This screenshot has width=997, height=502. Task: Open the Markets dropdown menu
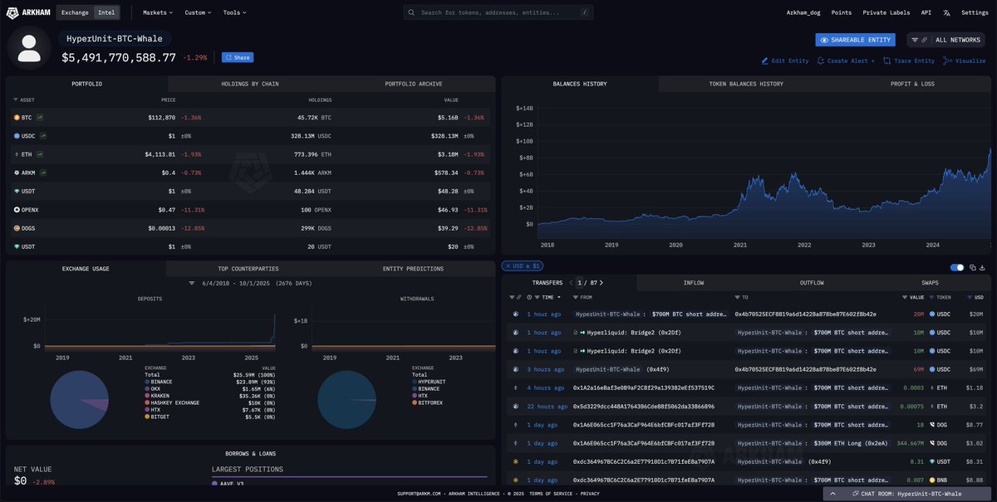(158, 12)
